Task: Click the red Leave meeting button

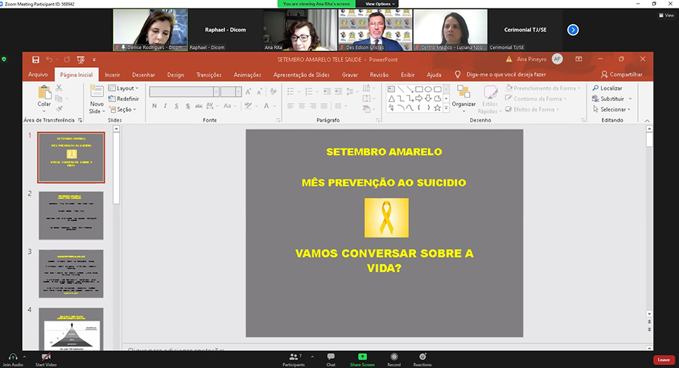Action: tap(663, 360)
